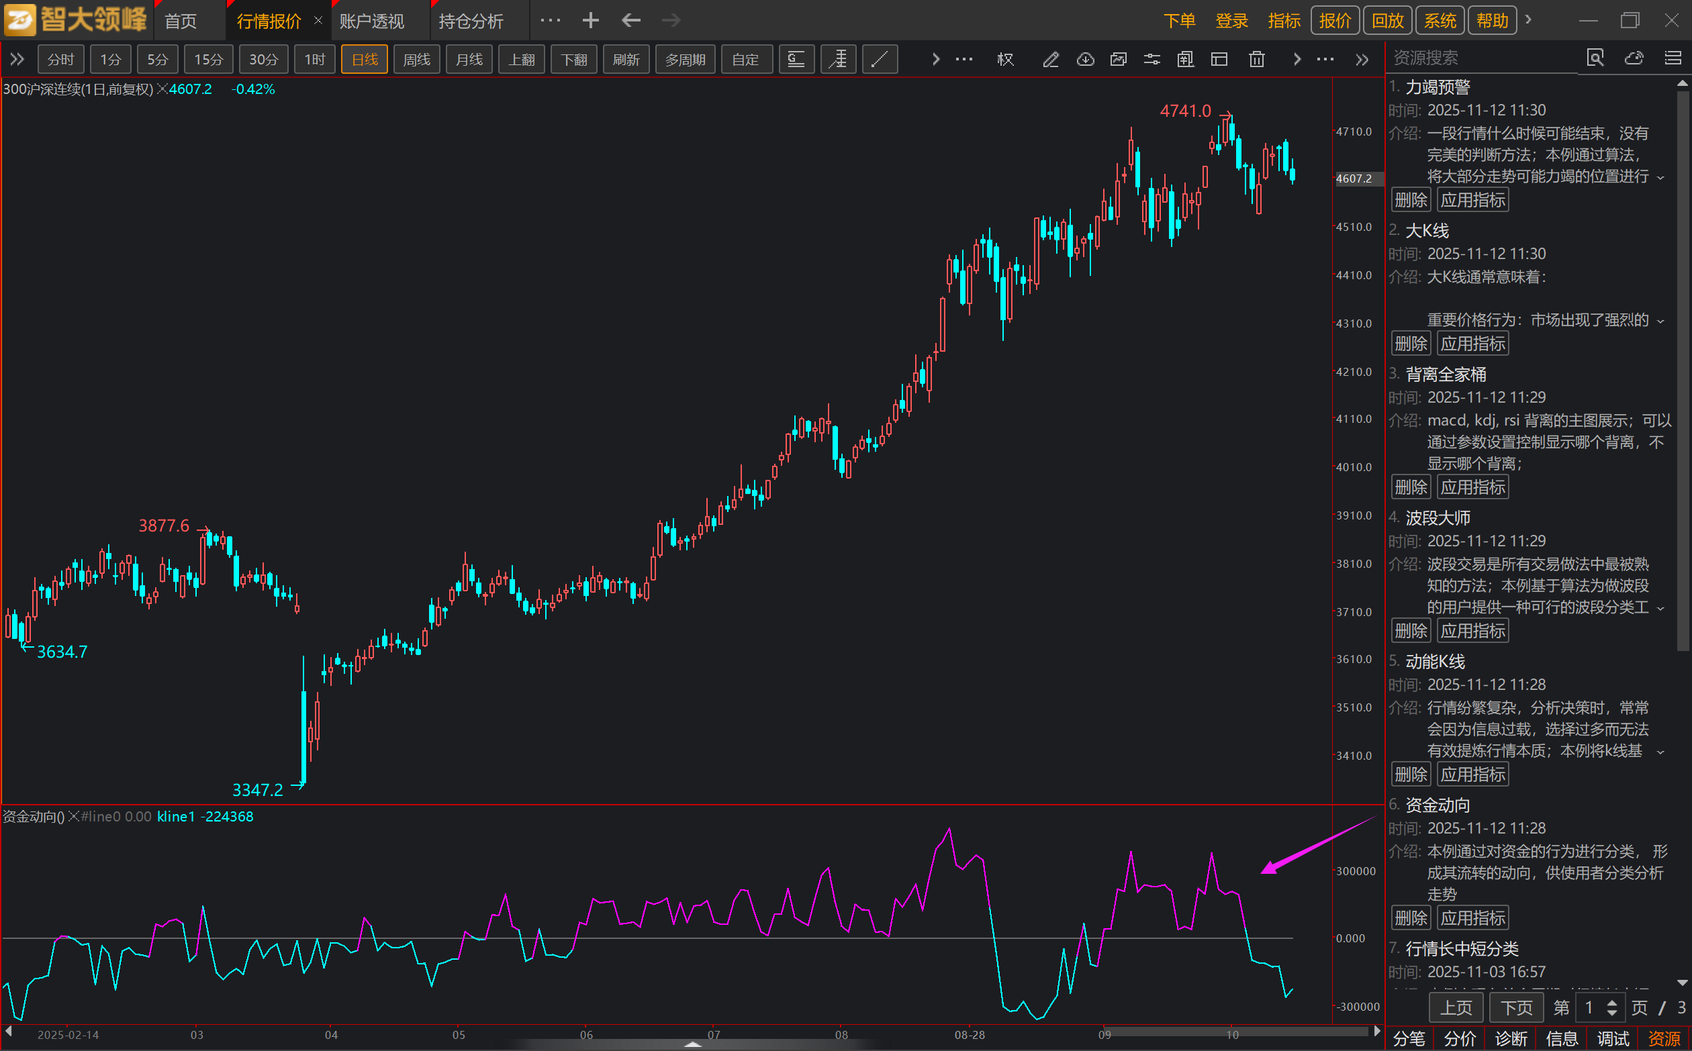The image size is (1692, 1051).
Task: Expand the 力竭预警 description chevron
Action: click(1660, 178)
